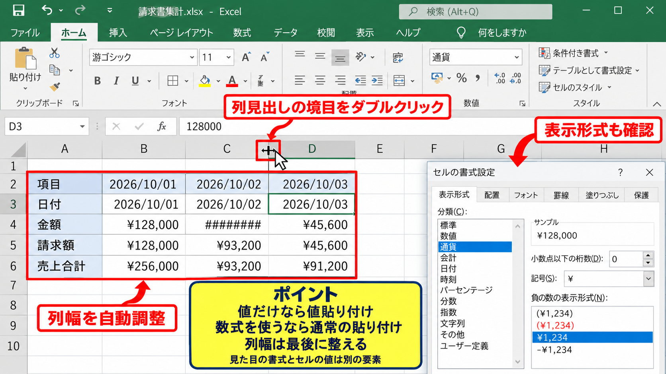666x374 pixels.
Task: Open the 罫線 tab in format dialog
Action: (561, 195)
